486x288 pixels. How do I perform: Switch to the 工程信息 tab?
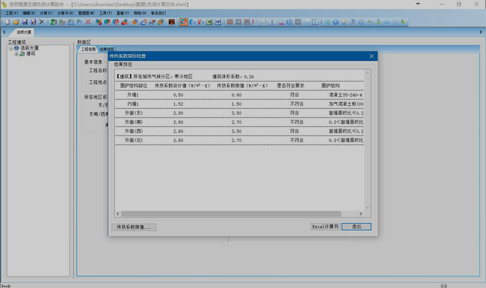(x=88, y=49)
